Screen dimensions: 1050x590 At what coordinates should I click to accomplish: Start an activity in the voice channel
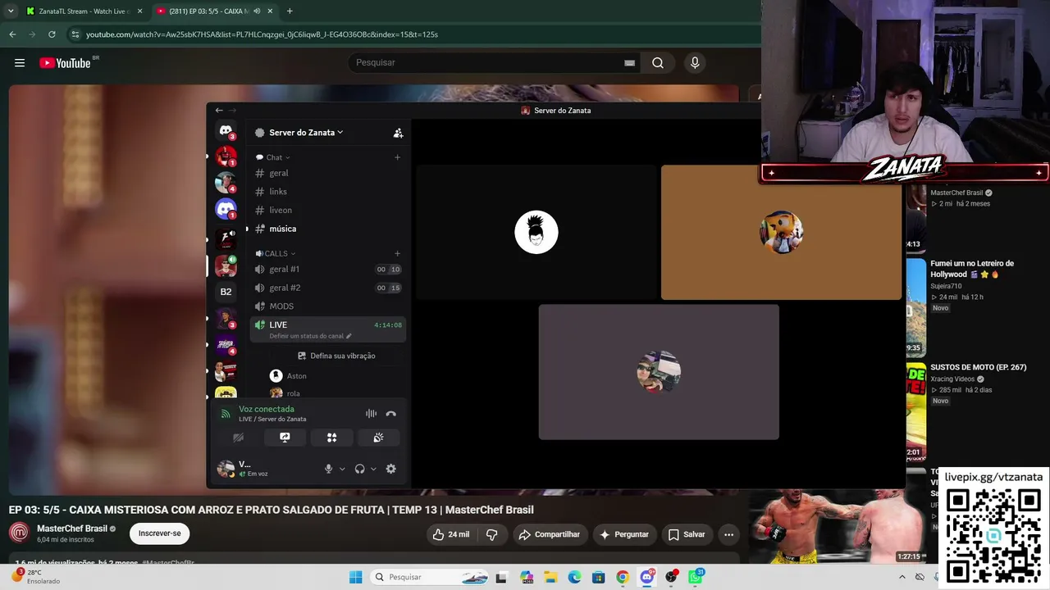pos(331,438)
